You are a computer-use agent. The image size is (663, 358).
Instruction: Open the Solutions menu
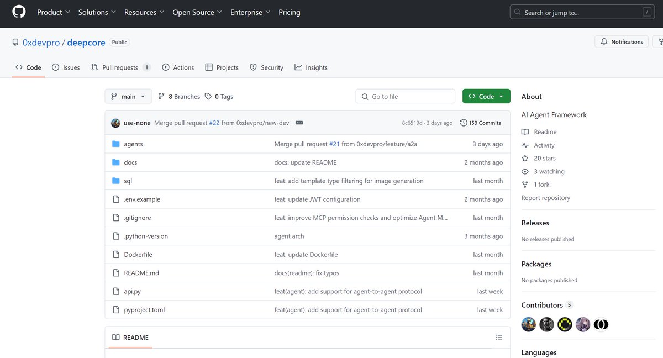click(x=97, y=12)
